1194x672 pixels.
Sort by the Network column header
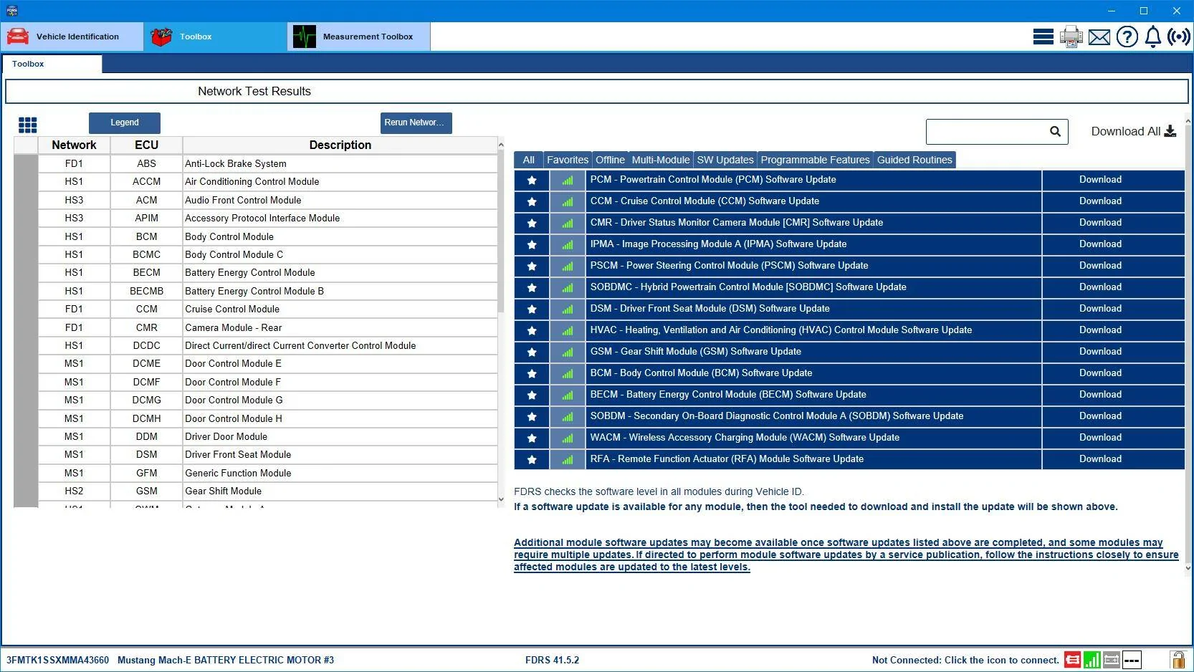coord(74,145)
